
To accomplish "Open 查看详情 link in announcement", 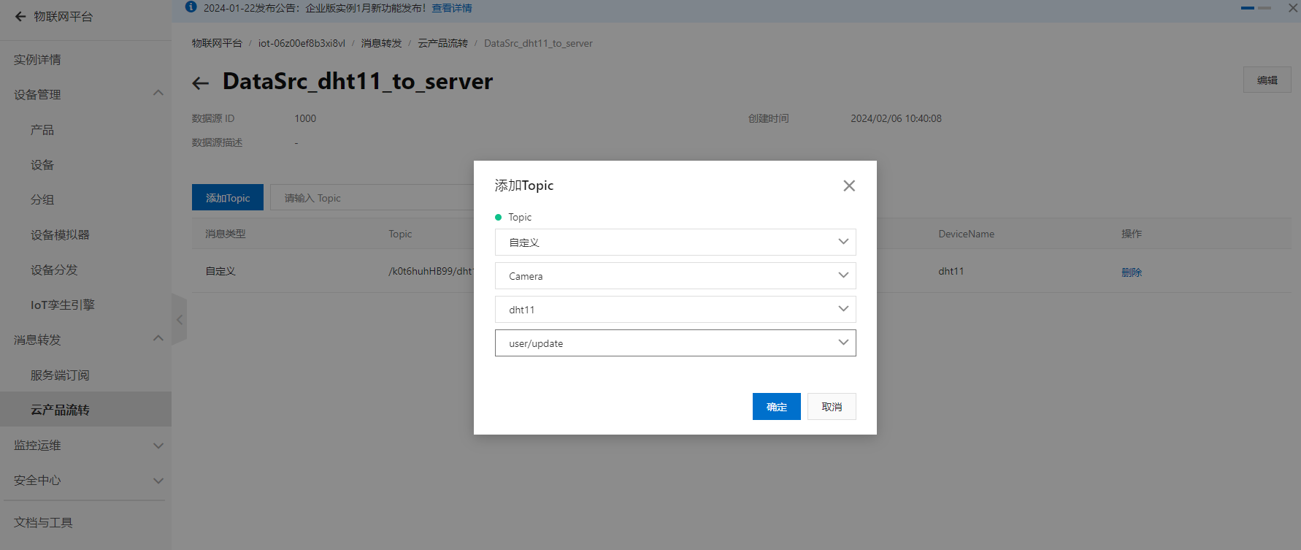I will pyautogui.click(x=452, y=8).
